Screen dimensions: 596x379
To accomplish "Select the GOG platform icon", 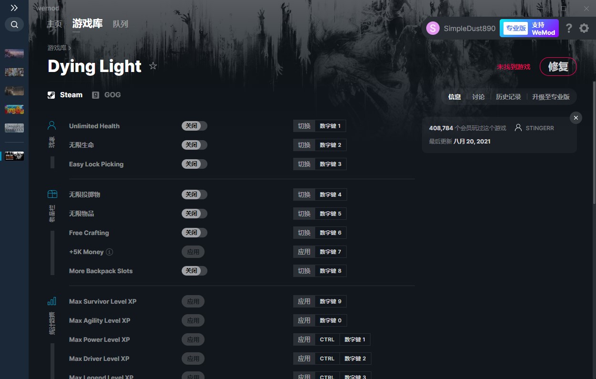I will pos(95,95).
